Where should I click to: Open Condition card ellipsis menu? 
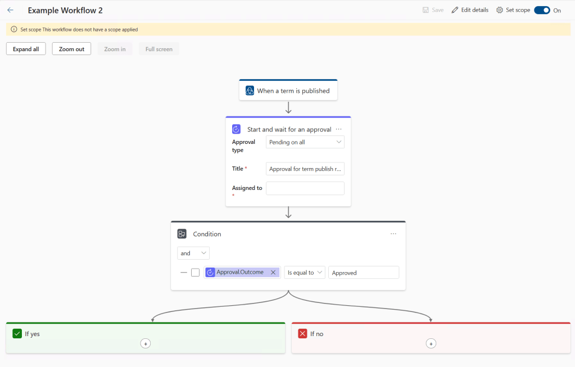(393, 234)
